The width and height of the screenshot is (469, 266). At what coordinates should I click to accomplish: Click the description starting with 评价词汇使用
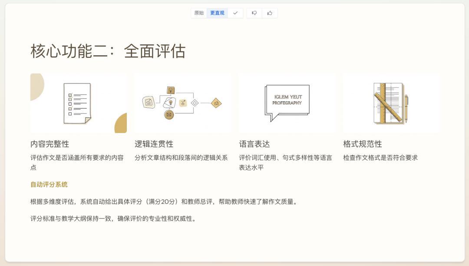coord(285,162)
